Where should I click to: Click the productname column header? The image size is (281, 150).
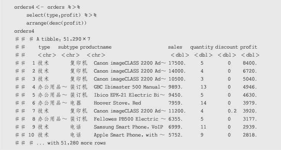[96, 47]
